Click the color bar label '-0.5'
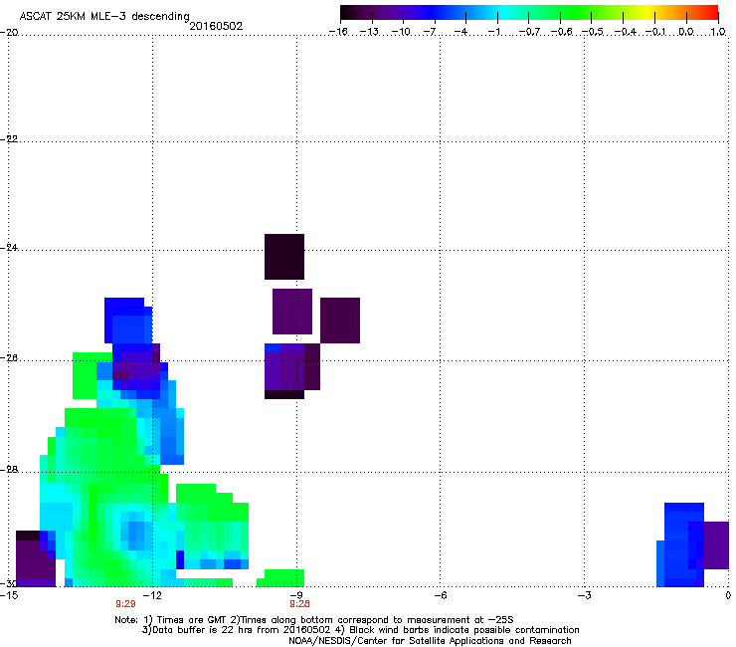Screen dimensions: 736x647 pos(593,32)
